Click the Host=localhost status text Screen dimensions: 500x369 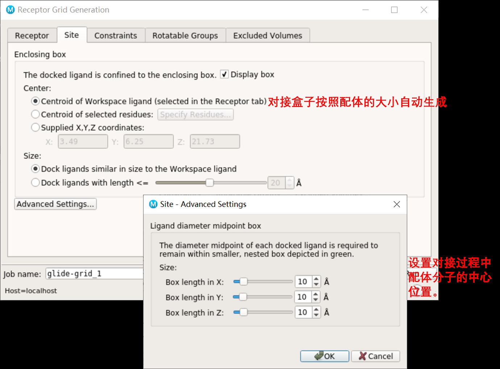(31, 291)
